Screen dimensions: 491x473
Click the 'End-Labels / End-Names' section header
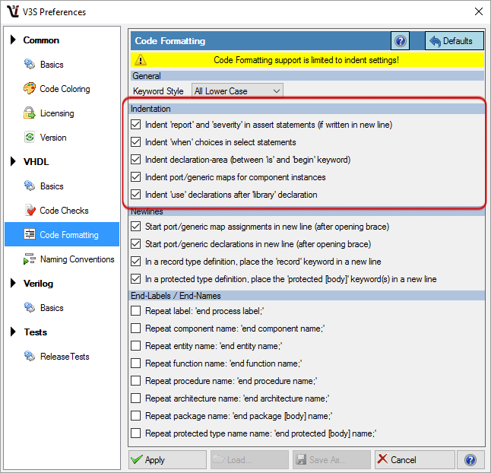point(307,295)
